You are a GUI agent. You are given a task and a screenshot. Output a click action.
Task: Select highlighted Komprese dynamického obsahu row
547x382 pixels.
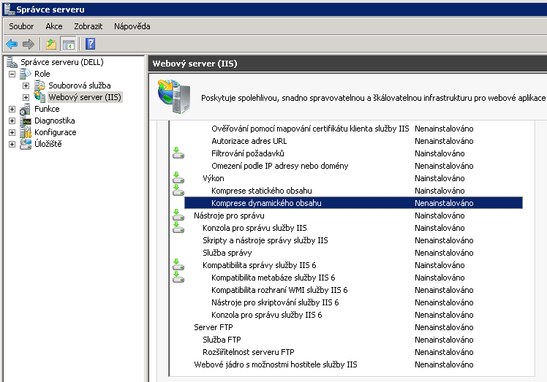point(353,203)
